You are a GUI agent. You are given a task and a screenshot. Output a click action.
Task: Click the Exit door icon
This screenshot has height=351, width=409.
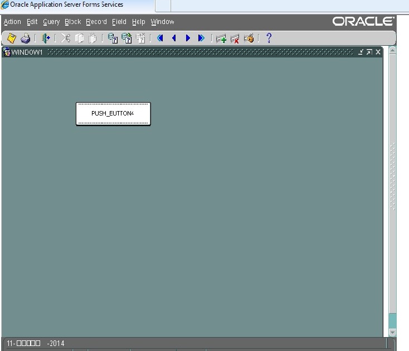(46, 38)
